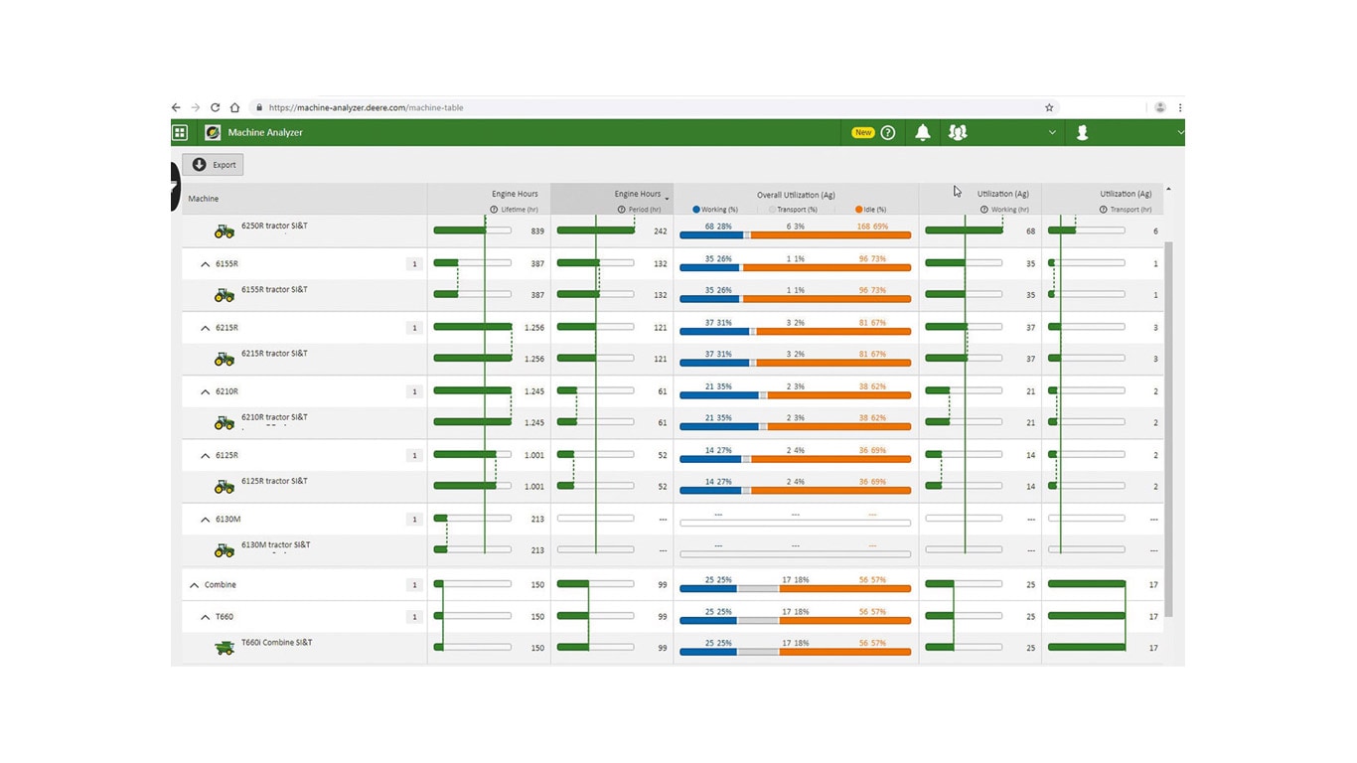Click the 6215R tractor icon
The height and width of the screenshot is (763, 1357).
pyautogui.click(x=225, y=359)
